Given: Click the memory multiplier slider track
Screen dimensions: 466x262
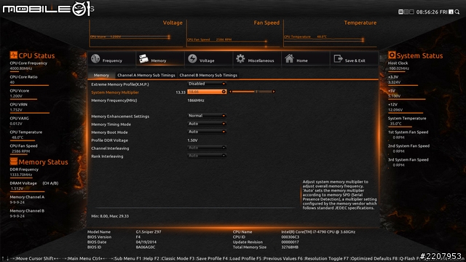Looking at the screenshot, I should 252,92.
